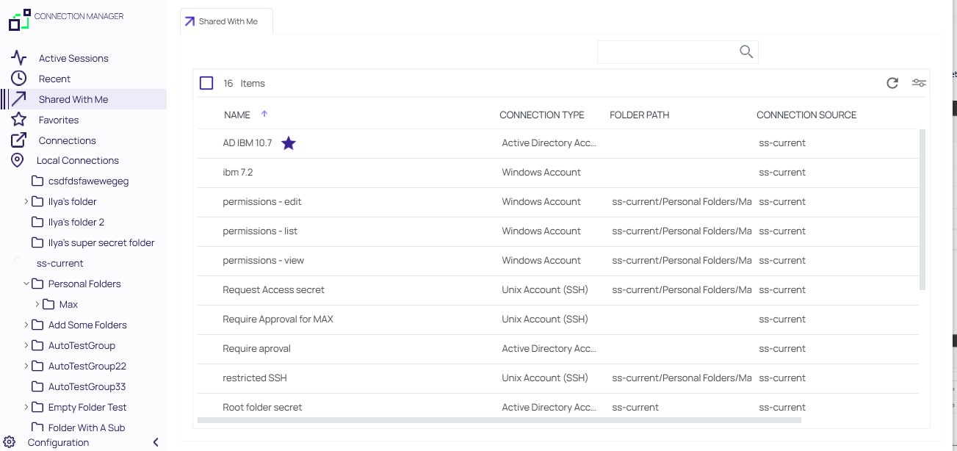957x451 pixels.
Task: Click the Connections external-link icon
Action: pyautogui.click(x=18, y=140)
